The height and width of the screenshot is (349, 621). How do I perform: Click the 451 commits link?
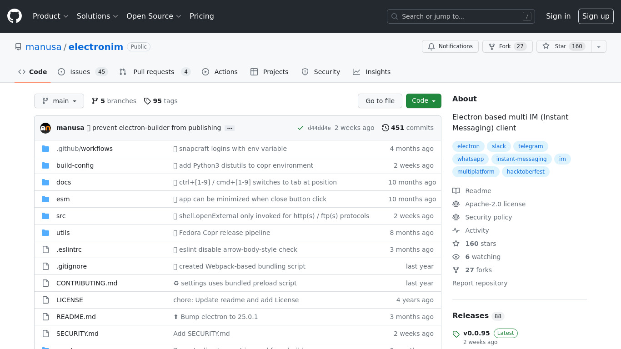click(408, 128)
